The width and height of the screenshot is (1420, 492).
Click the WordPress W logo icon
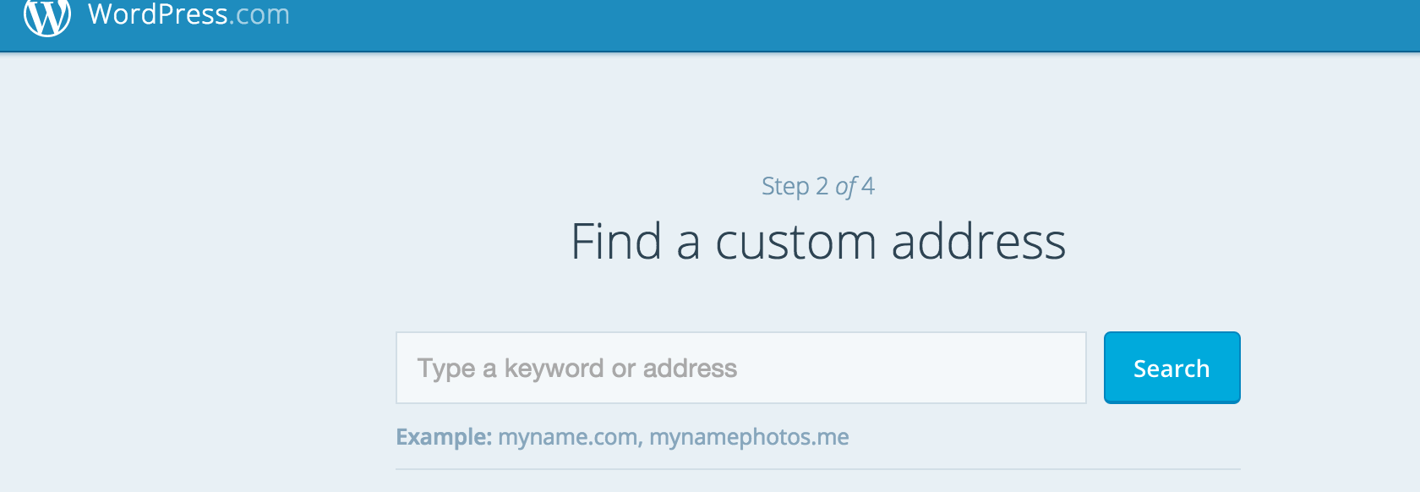click(x=47, y=15)
